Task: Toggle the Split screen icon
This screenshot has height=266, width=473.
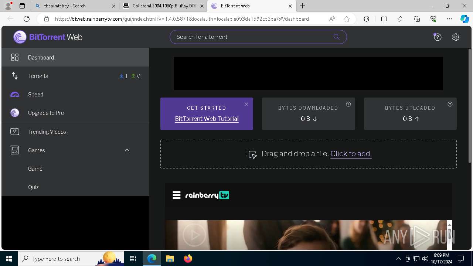Action: 384,19
